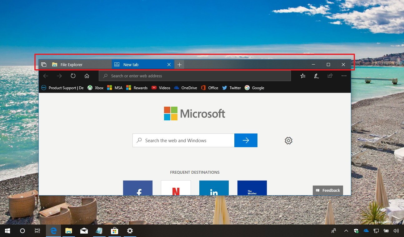Open File Explorer from taskbar

pos(69,231)
